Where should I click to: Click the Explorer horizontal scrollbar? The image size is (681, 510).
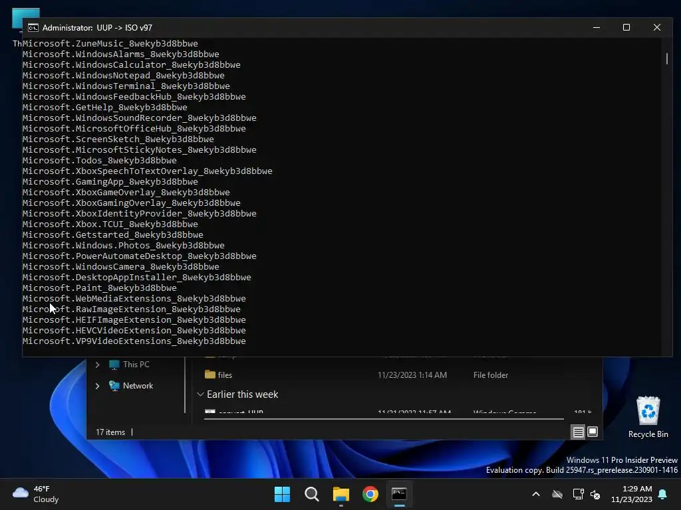tap(384, 419)
